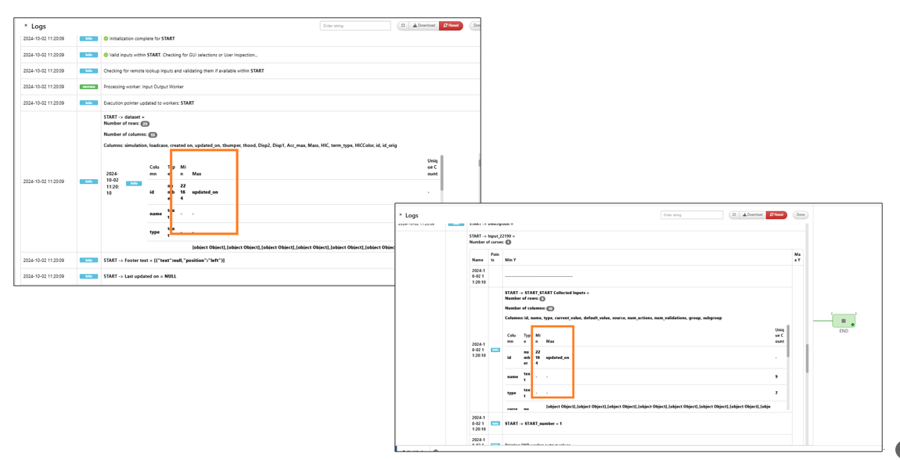The width and height of the screenshot is (900, 460).
Task: Hit the red Reset button in the upper-left Logs panel
Action: pyautogui.click(x=451, y=26)
